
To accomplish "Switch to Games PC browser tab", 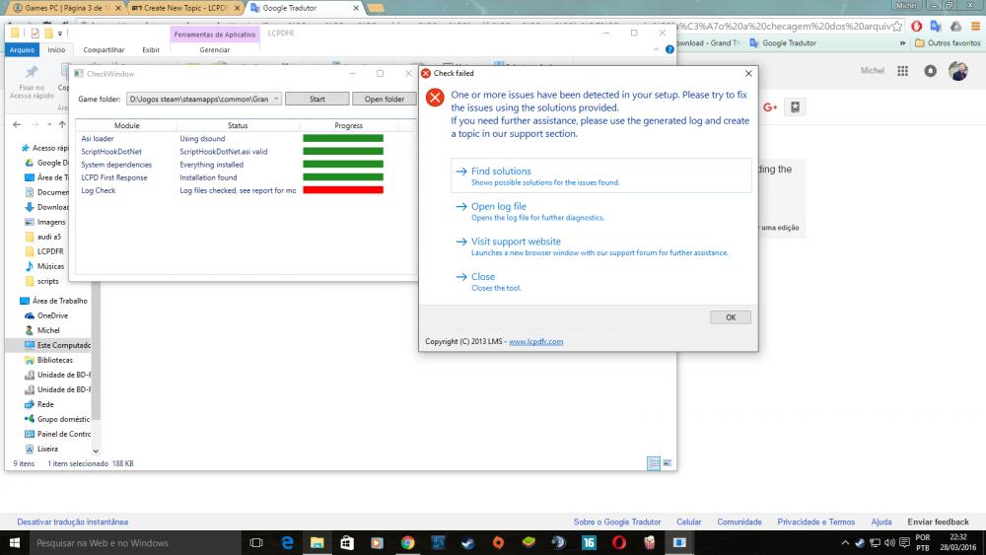I will coord(66,8).
